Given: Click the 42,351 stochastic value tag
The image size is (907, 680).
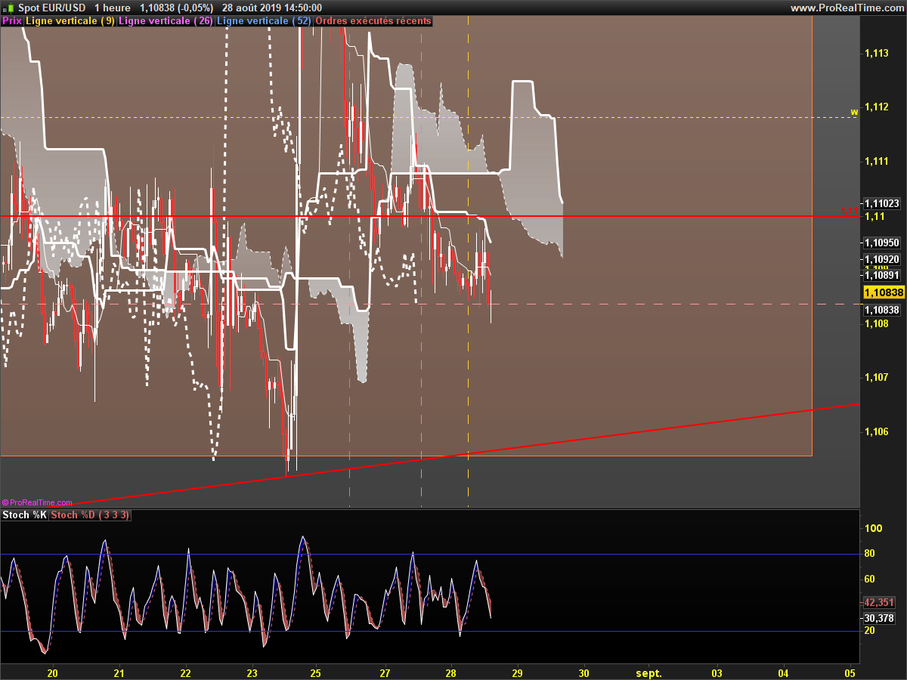Looking at the screenshot, I should point(880,602).
